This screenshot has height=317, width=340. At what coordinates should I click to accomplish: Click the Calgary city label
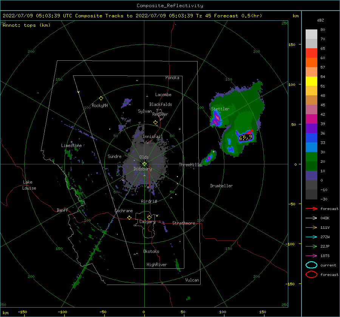click(x=147, y=222)
